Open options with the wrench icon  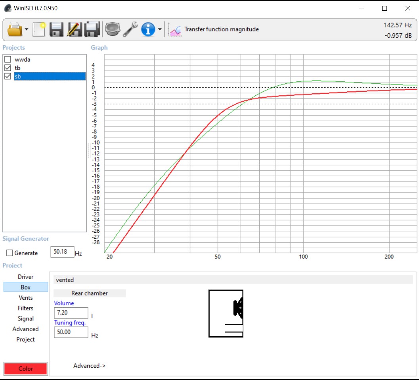(130, 29)
